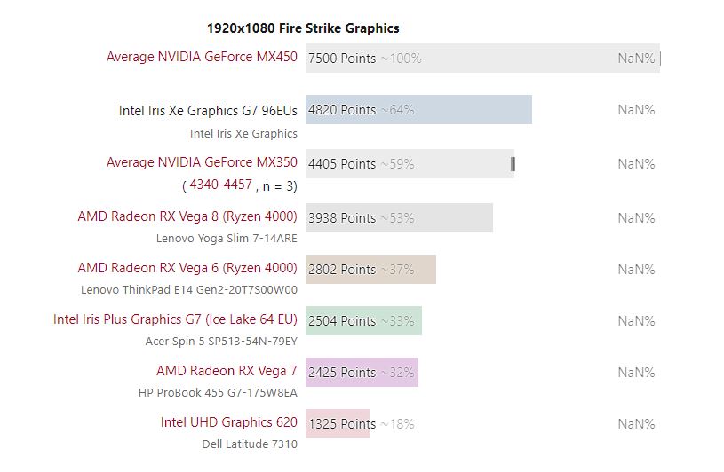Select the tan 2802 Points bar
Screen dimensions: 724x472
coord(370,269)
